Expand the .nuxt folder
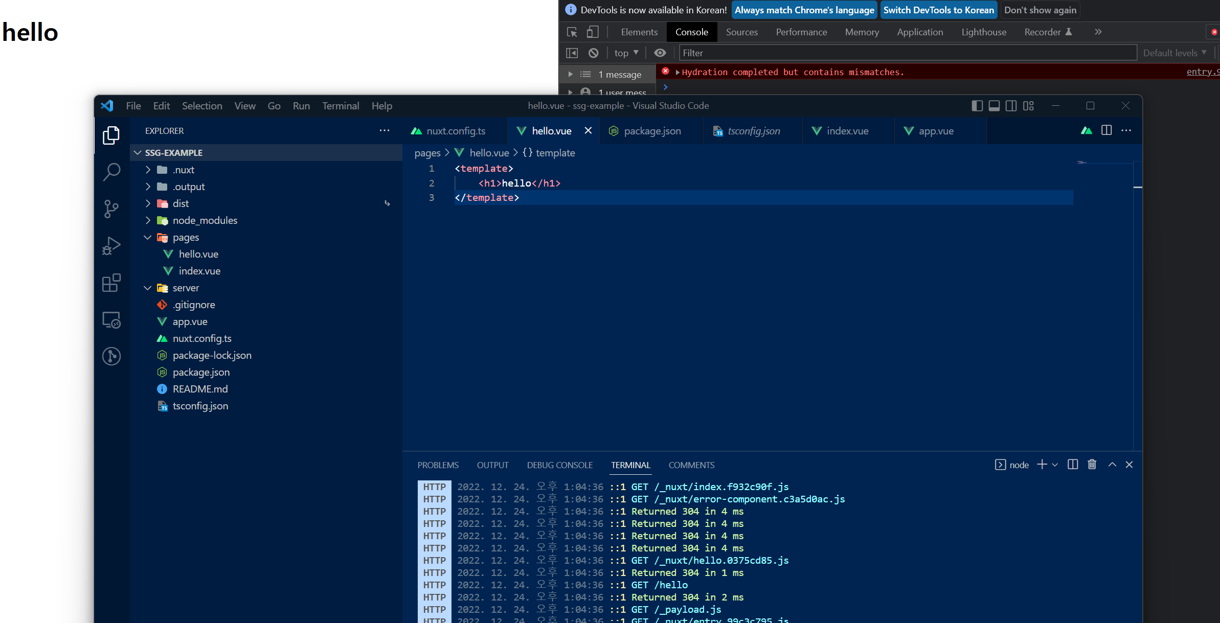1220x623 pixels. click(x=148, y=170)
